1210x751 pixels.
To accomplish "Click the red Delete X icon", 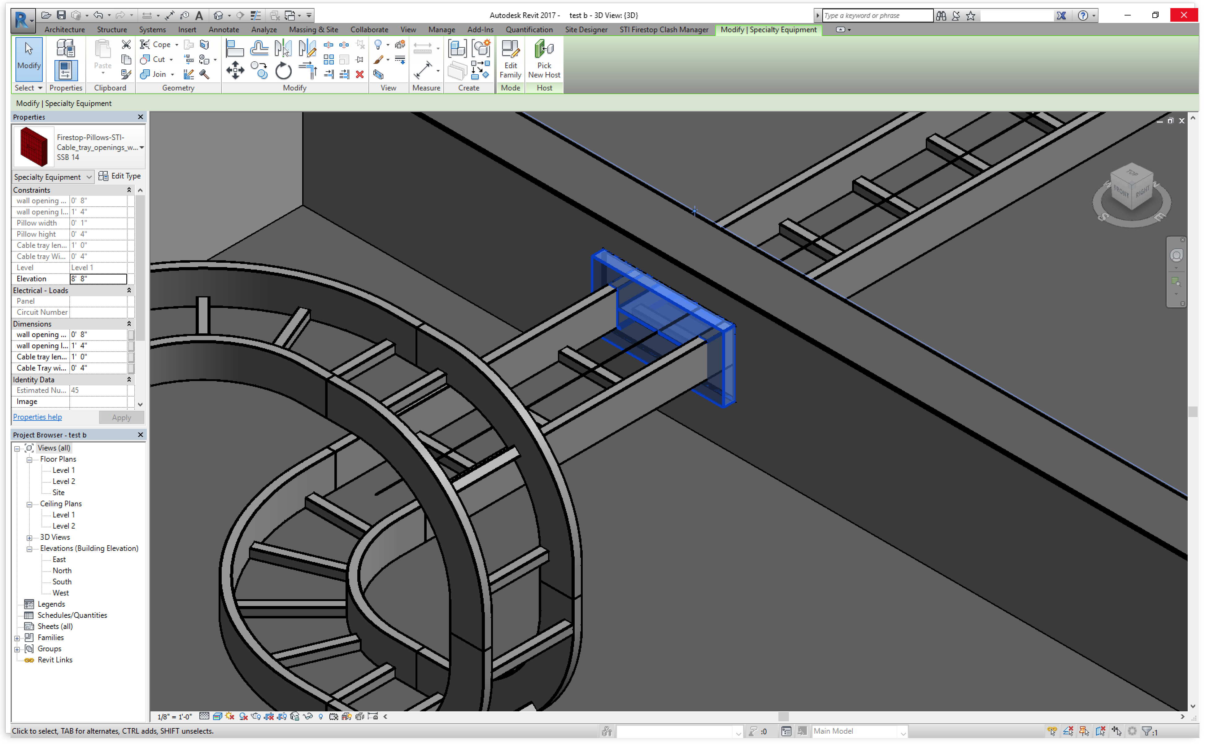I will [360, 74].
